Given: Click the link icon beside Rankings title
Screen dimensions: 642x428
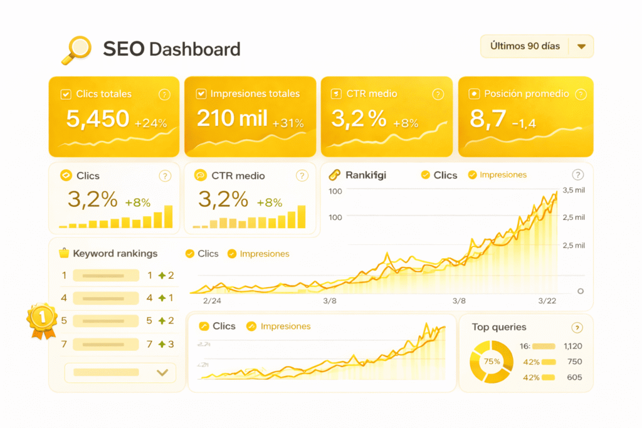Looking at the screenshot, I should point(334,175).
